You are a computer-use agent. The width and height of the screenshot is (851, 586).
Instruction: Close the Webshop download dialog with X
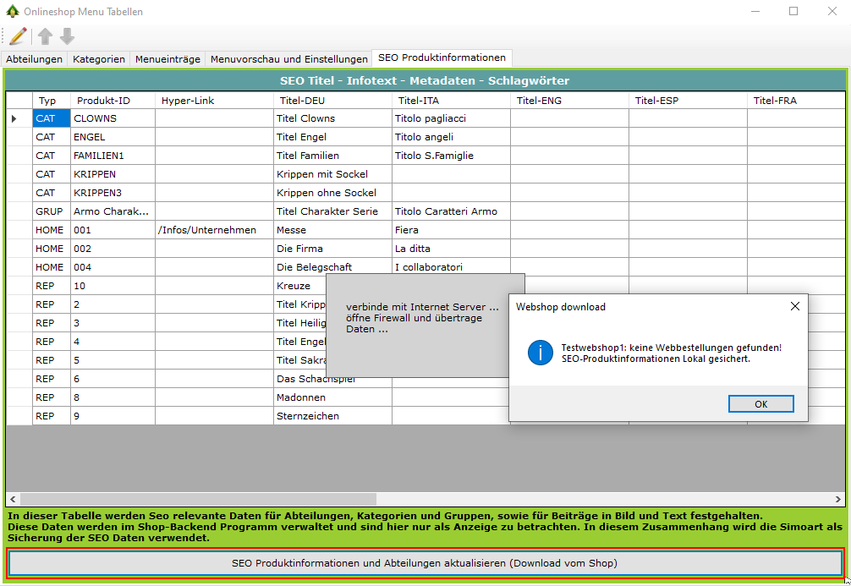pyautogui.click(x=794, y=306)
